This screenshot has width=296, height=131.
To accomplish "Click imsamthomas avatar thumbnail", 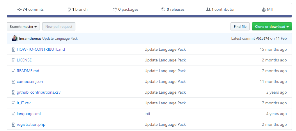I will point(15,39).
